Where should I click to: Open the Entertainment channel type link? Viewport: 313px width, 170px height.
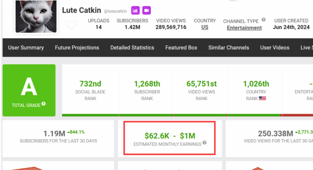pyautogui.click(x=244, y=28)
